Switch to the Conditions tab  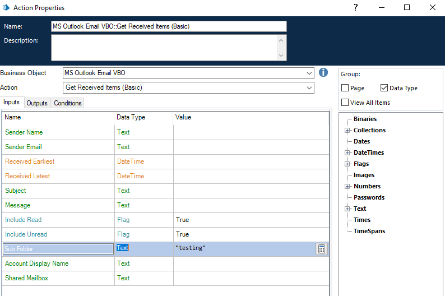tap(68, 103)
